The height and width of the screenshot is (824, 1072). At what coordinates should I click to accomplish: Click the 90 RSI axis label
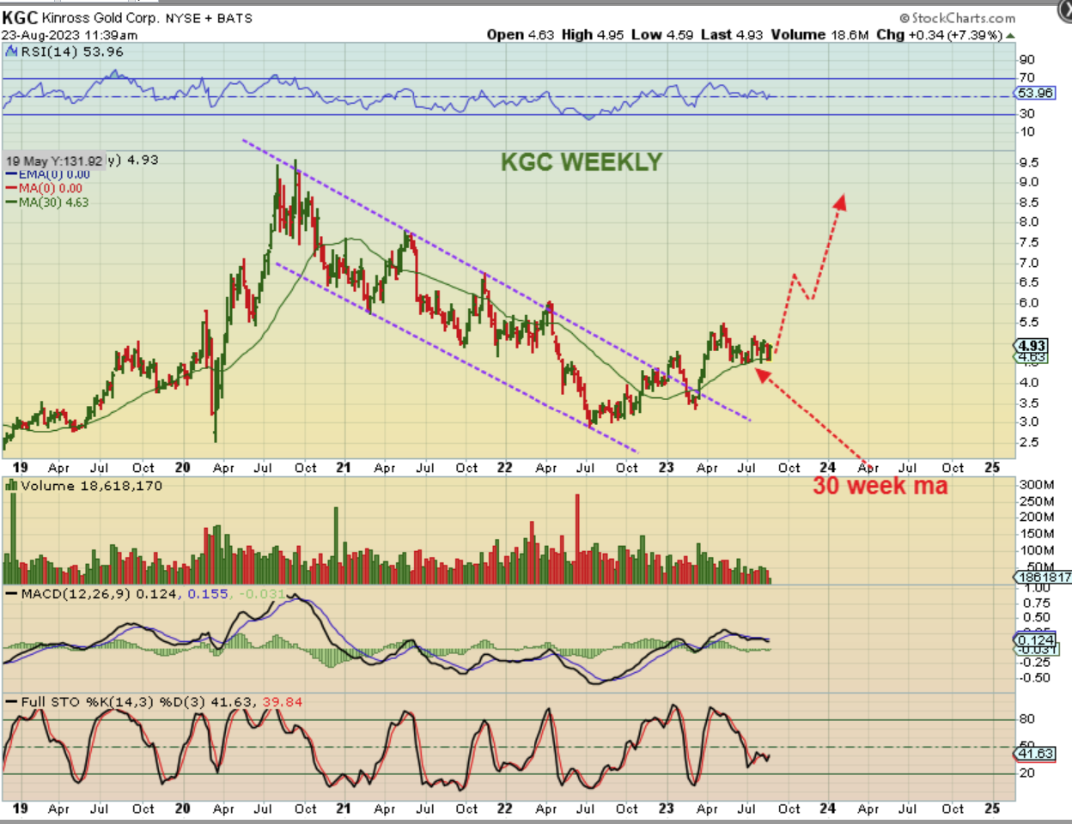[1027, 60]
